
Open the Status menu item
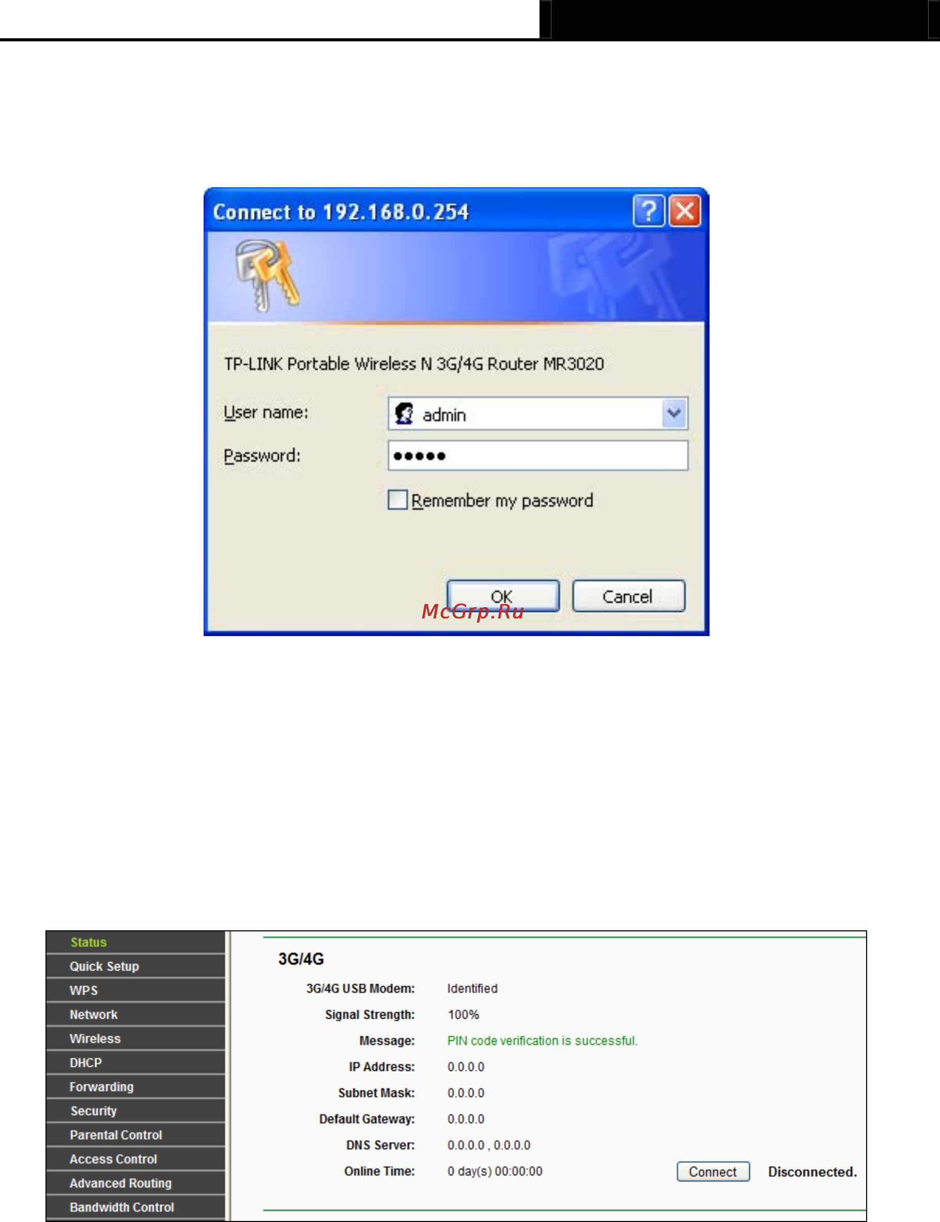pyautogui.click(x=136, y=942)
